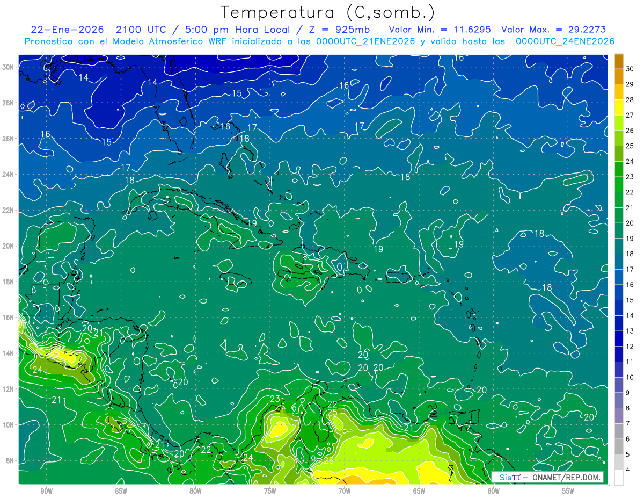Image resolution: width=644 pixels, height=498 pixels.
Task: Click the "28N" latitude axis label
Action: (8, 103)
